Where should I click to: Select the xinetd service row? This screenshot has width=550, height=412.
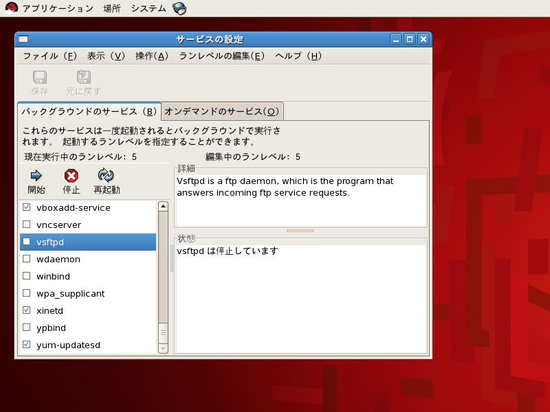88,310
